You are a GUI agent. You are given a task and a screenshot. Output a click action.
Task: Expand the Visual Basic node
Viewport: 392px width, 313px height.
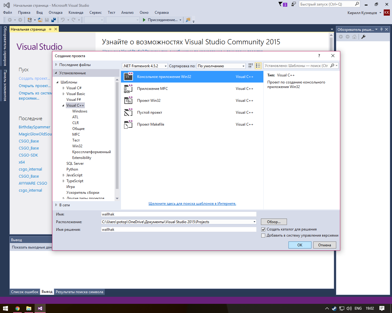(63, 94)
